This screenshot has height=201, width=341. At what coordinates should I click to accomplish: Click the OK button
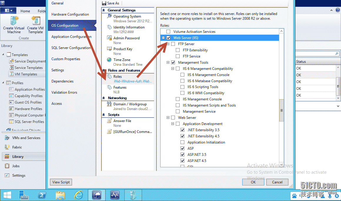[253, 182]
